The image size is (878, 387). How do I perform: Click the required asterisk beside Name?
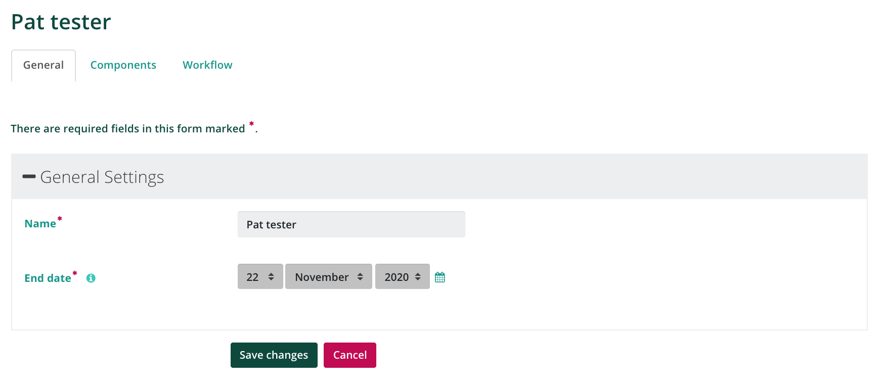click(x=60, y=218)
